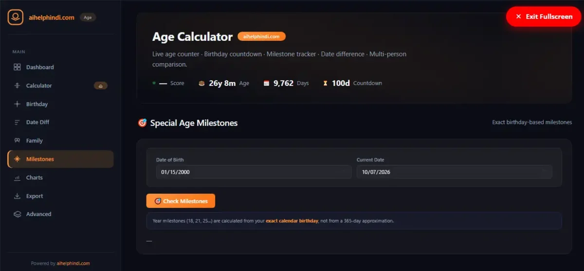This screenshot has height=271, width=584.
Task: Open the Advanced section
Action: click(61, 214)
